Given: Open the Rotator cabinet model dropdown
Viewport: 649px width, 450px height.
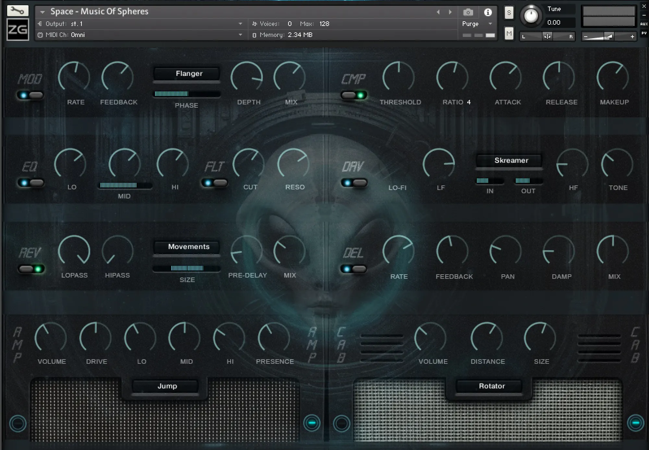Looking at the screenshot, I should 489,386.
